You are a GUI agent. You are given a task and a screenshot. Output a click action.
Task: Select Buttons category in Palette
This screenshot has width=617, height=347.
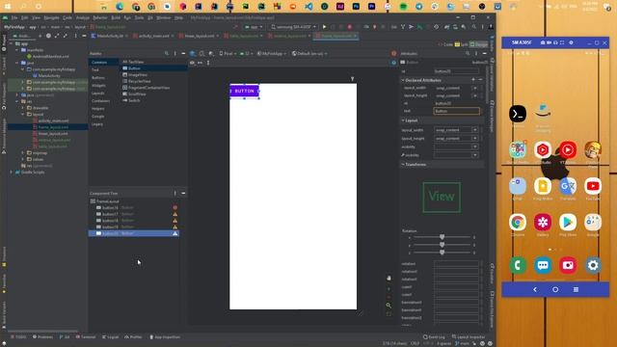tap(98, 77)
